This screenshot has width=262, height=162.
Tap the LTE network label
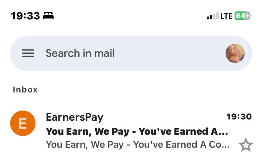coord(227,16)
